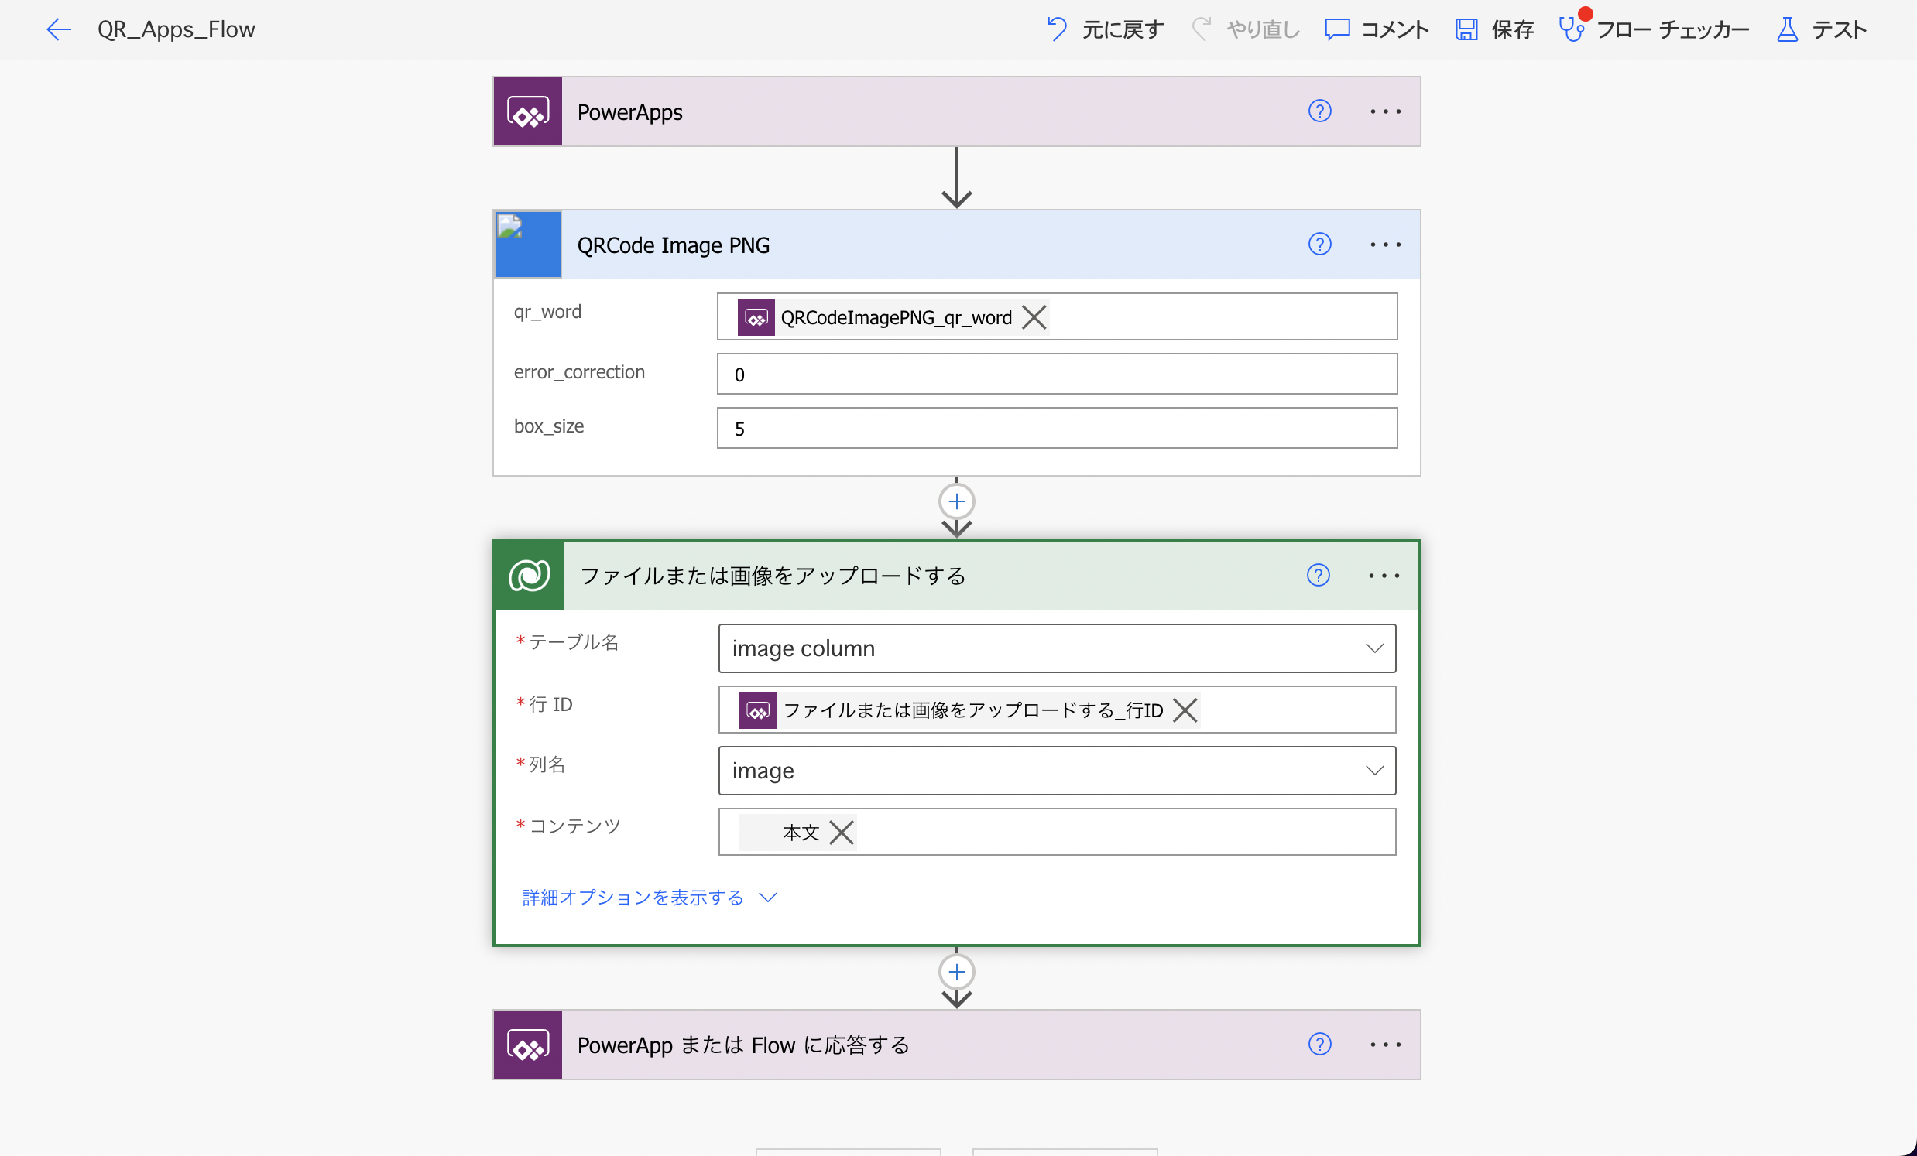Collapse the ファイルまたは画像をアップロードする card header

click(x=957, y=576)
